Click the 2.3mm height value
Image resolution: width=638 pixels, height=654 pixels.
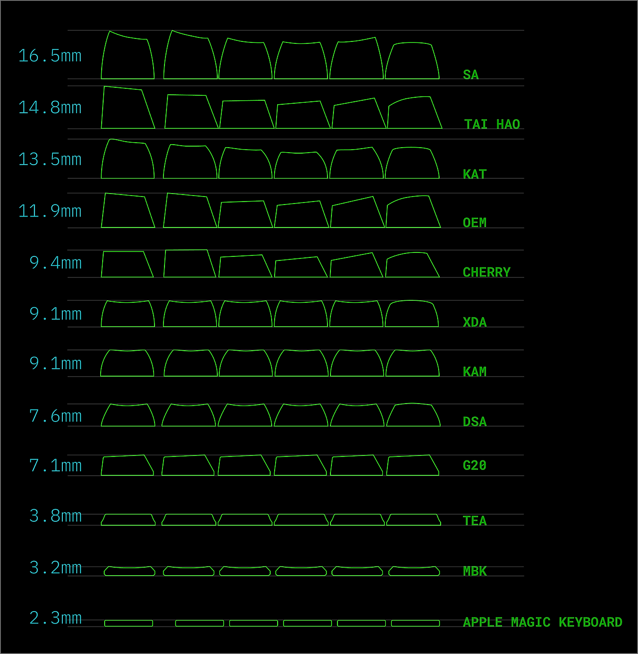(56, 619)
